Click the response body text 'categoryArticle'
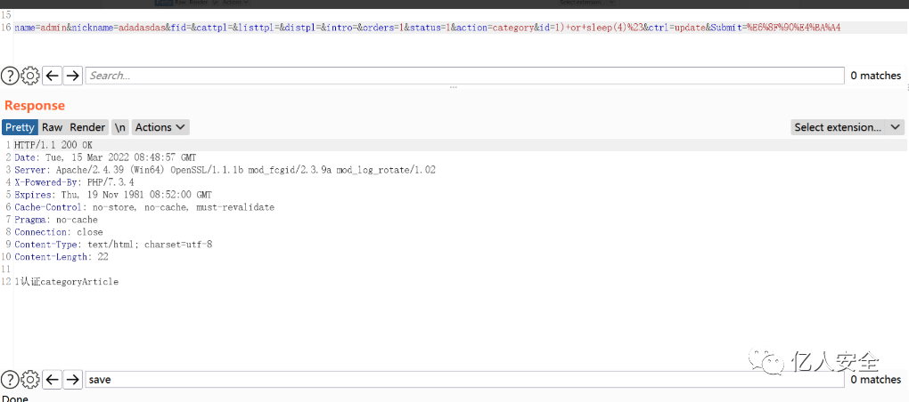Screen dimensions: 909x402 (x=78, y=282)
